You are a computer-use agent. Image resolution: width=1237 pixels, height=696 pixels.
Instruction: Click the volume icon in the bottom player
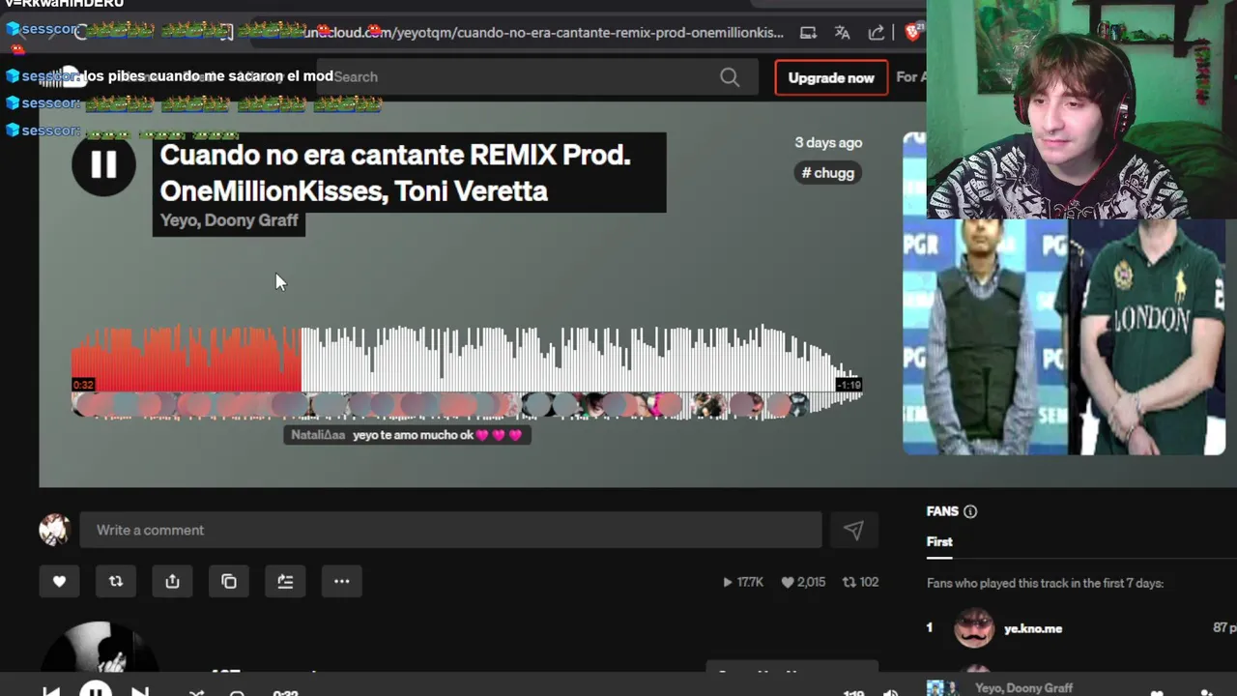coord(891,692)
